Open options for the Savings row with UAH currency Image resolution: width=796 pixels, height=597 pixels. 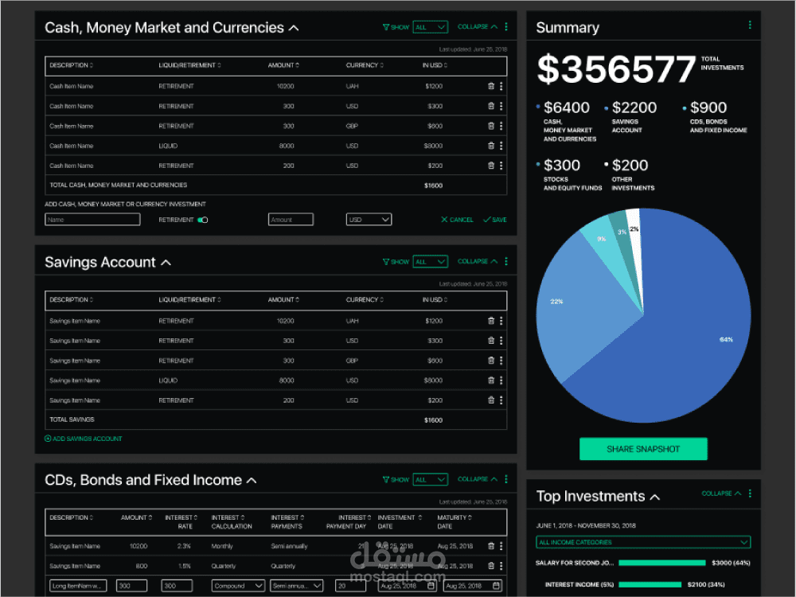tap(501, 321)
